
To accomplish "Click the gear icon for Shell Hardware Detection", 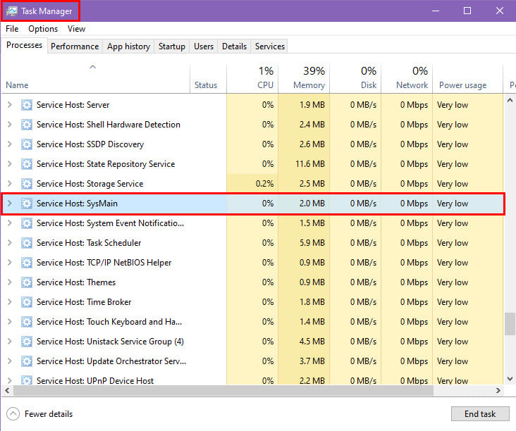I will point(27,125).
